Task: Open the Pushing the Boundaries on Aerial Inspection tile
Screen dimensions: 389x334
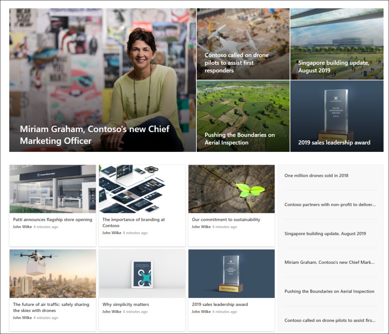Action: [243, 116]
